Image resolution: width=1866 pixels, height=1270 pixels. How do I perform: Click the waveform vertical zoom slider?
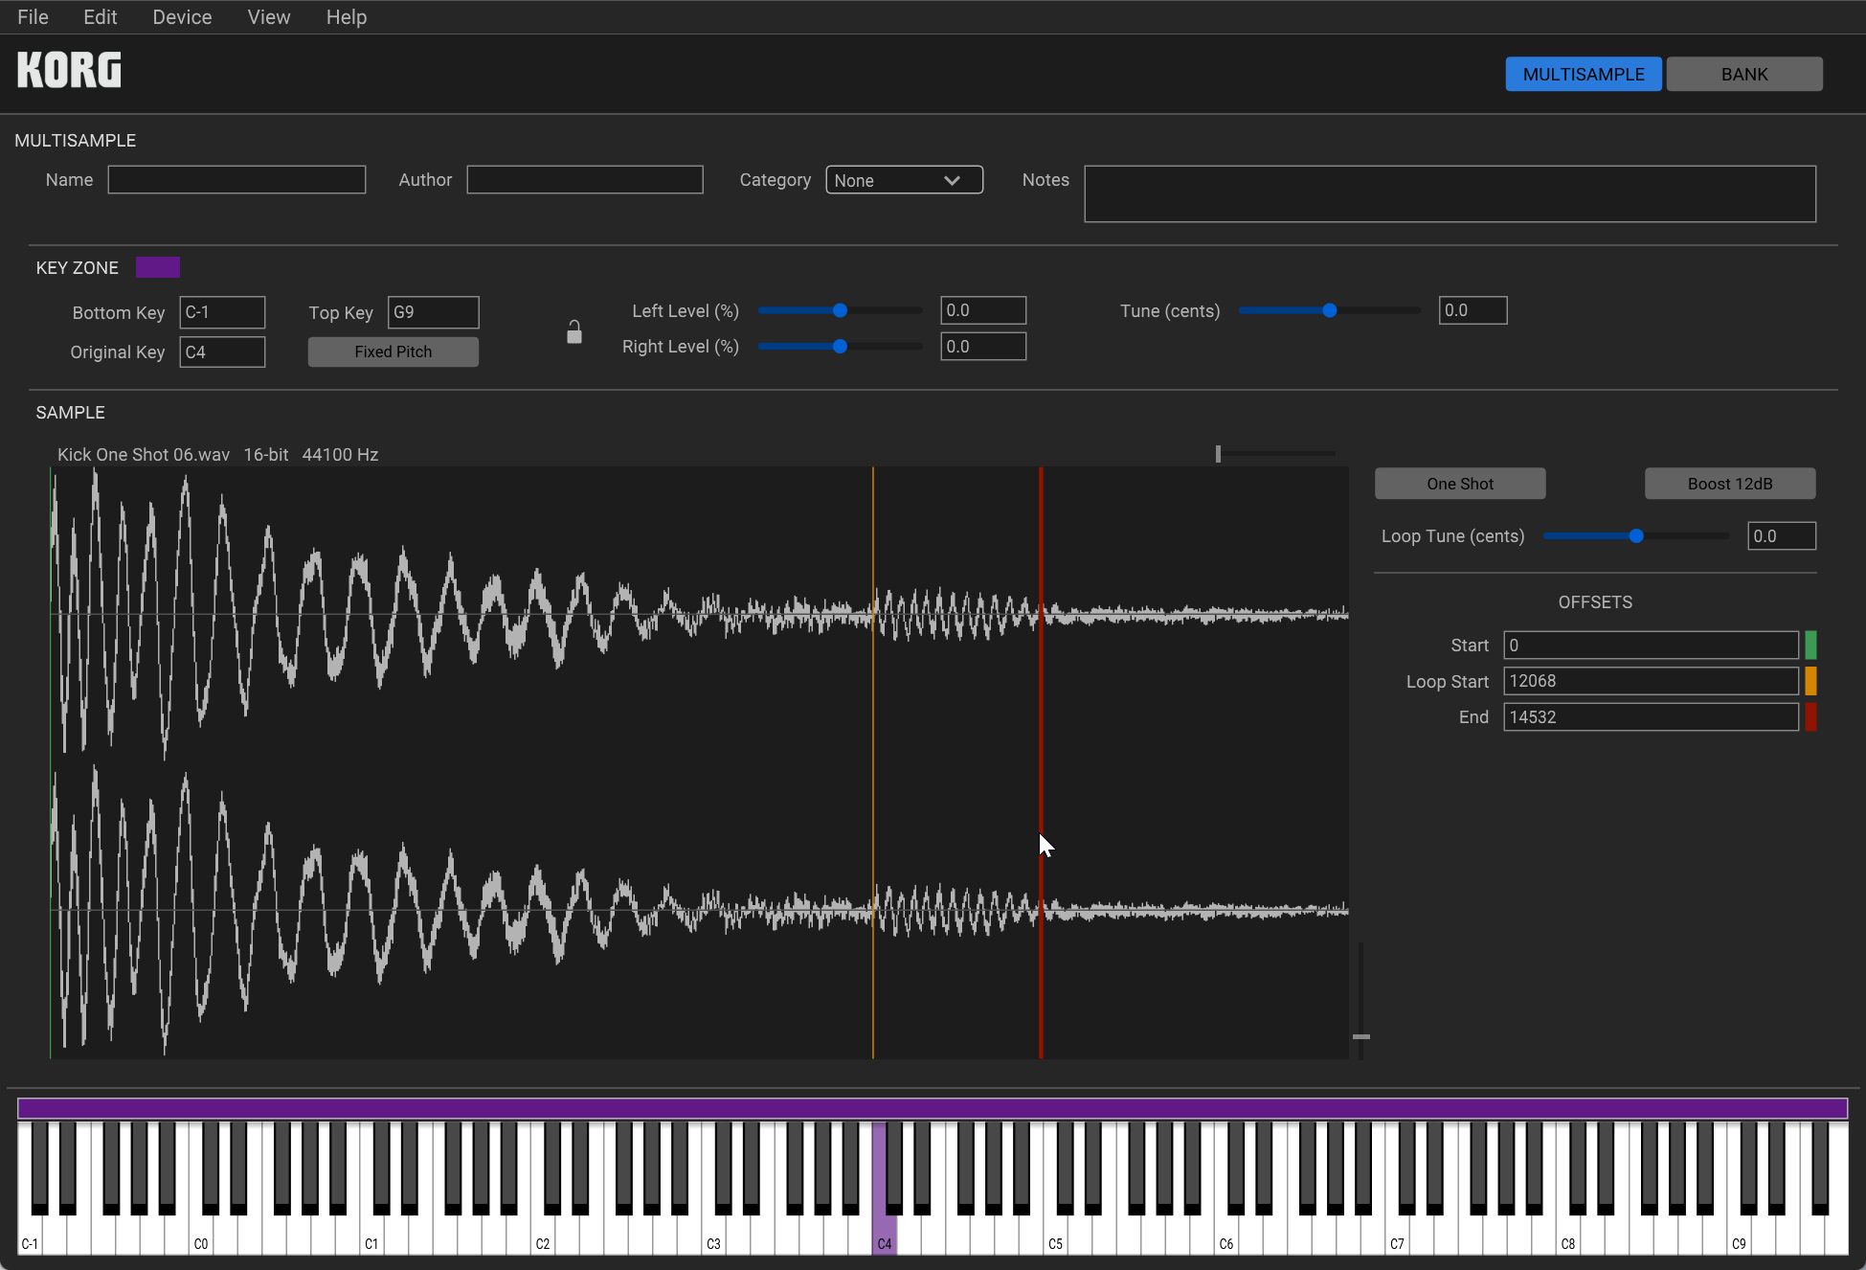[1360, 1001]
